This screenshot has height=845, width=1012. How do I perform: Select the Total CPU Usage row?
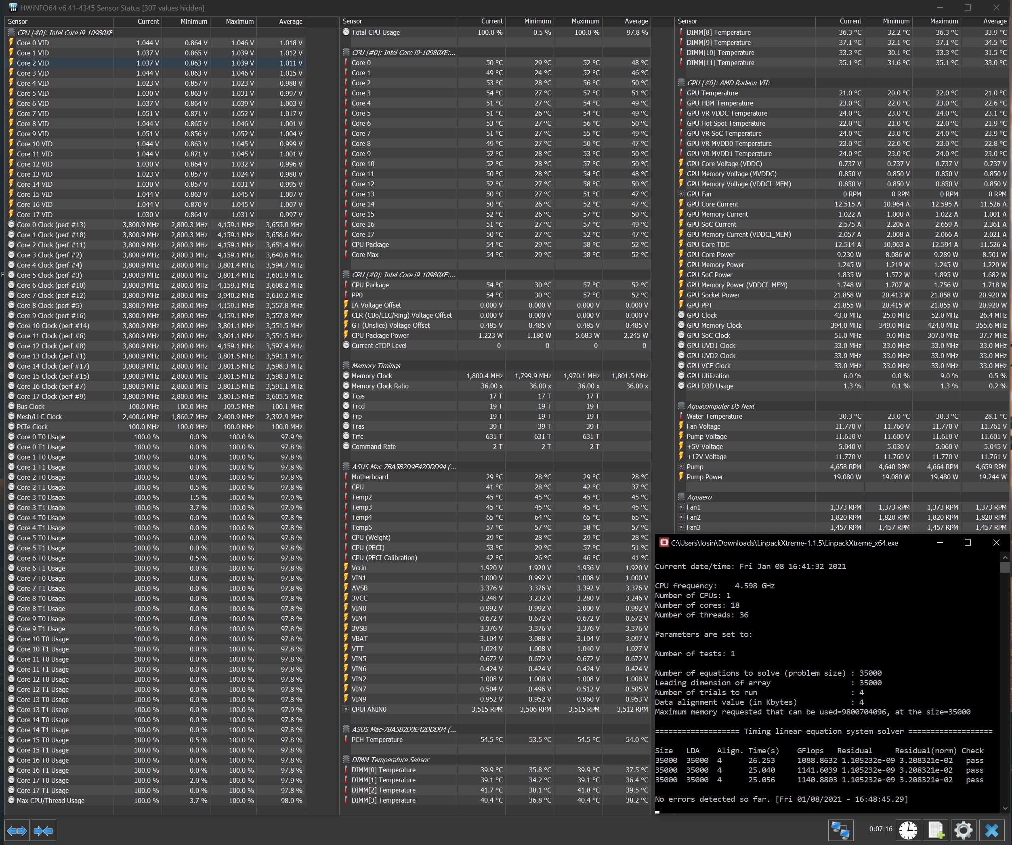coord(376,32)
